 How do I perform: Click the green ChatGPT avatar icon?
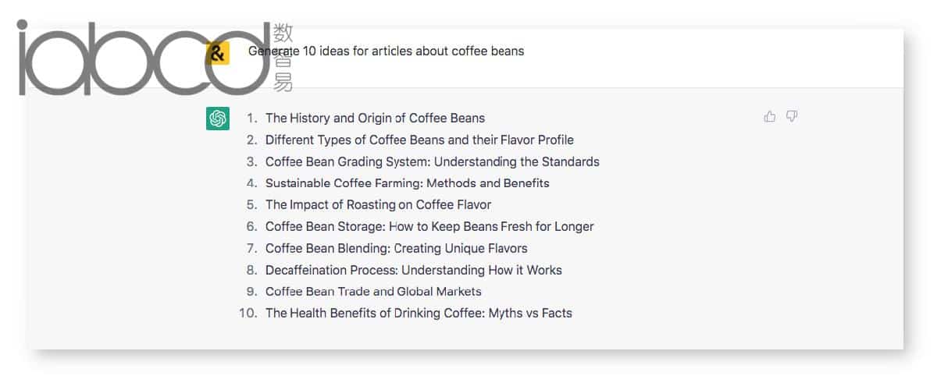point(218,119)
